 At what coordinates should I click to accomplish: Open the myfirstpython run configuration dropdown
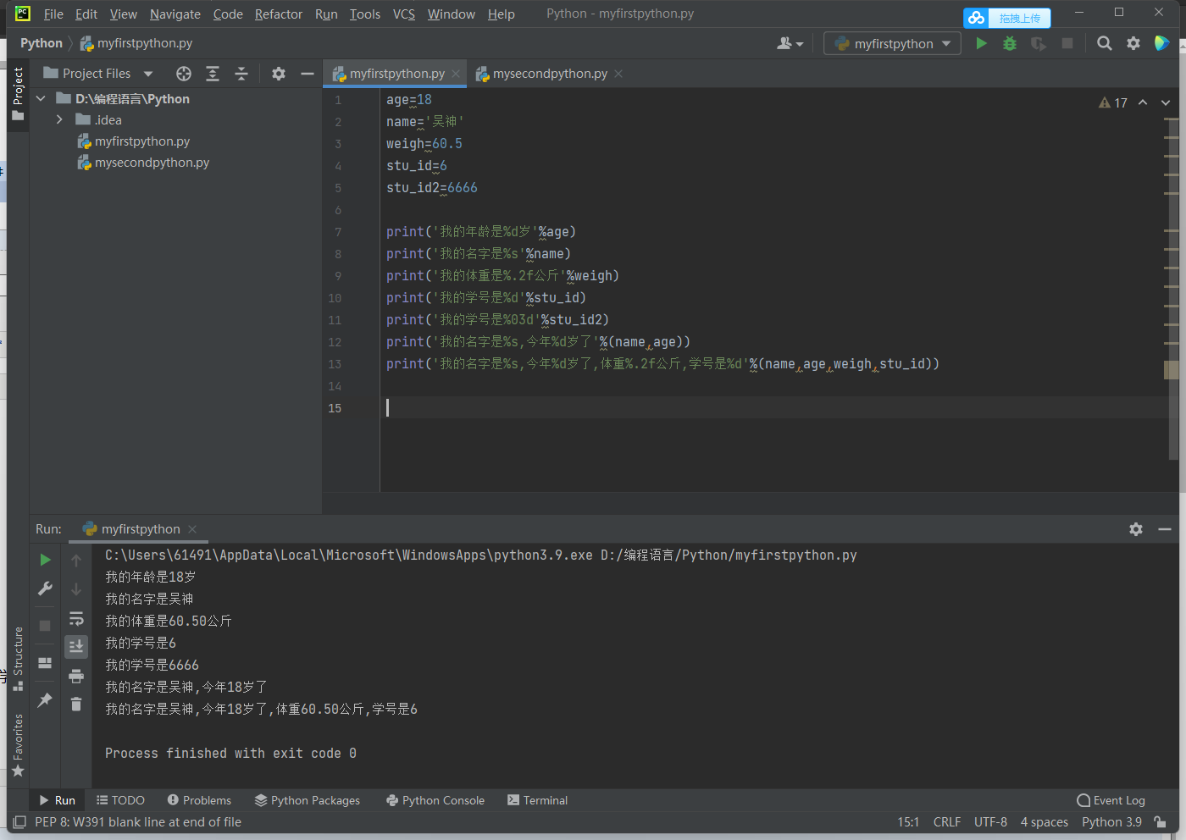[892, 43]
